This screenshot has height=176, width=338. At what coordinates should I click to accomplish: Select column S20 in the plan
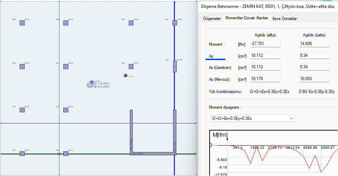click(x=22, y=23)
